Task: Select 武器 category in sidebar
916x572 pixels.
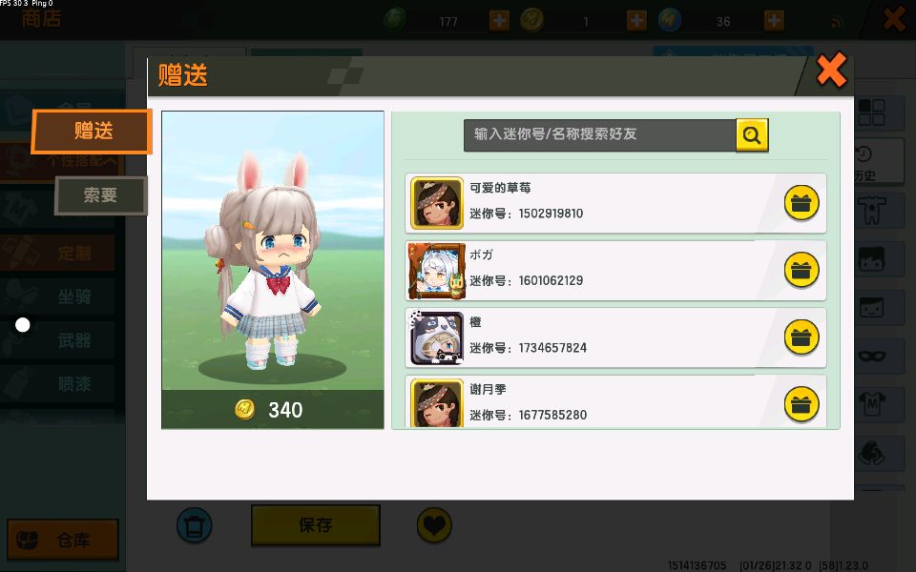Action: (x=74, y=340)
